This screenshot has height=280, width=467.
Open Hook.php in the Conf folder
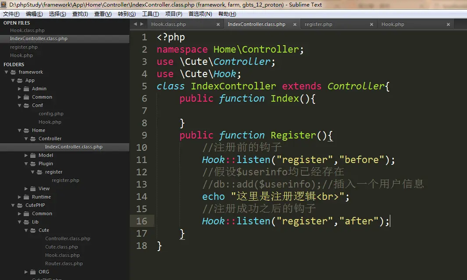[x=50, y=122]
